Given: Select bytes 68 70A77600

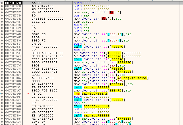Looking at the screenshot, I should tap(43, 6).
